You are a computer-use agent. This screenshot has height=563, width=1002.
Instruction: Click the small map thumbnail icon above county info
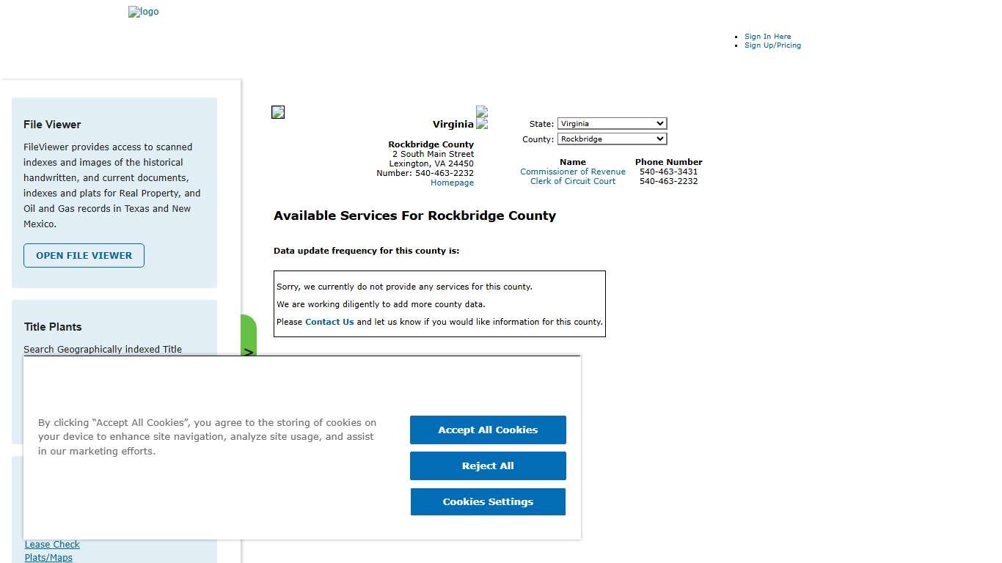pyautogui.click(x=277, y=111)
